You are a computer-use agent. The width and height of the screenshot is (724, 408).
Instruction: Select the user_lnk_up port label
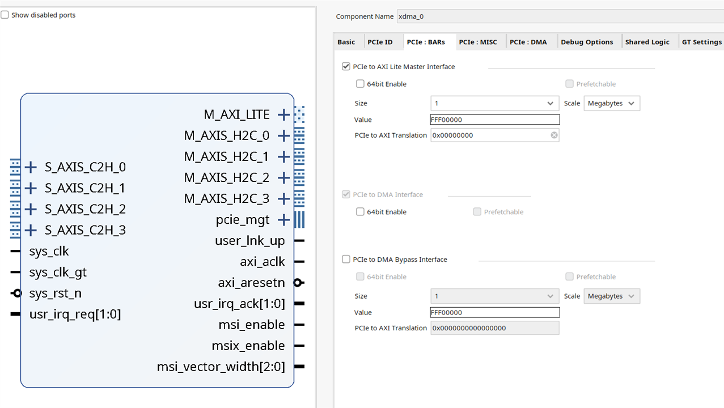(x=250, y=241)
